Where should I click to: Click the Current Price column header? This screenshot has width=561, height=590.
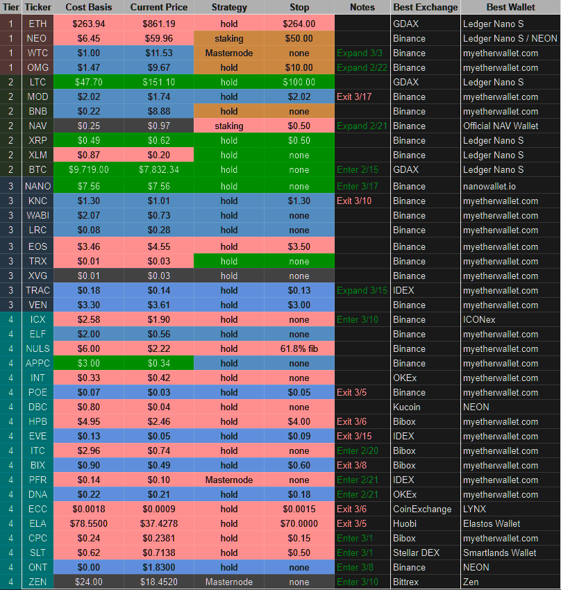pyautogui.click(x=159, y=7)
